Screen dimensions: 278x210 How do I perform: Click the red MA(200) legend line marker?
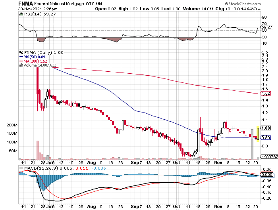21,61
